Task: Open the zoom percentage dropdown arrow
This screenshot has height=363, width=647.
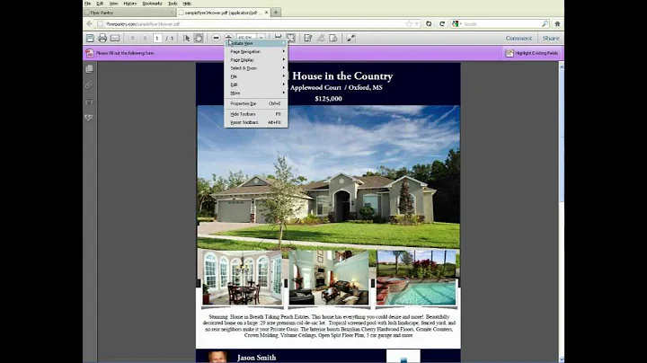Action: 261,38
